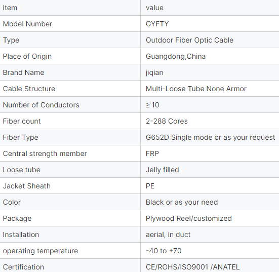Image resolution: width=279 pixels, height=272 pixels.
Task: Select the CE/ROHS/ISO9001 /ANATEL certification text
Action: [x=192, y=267]
